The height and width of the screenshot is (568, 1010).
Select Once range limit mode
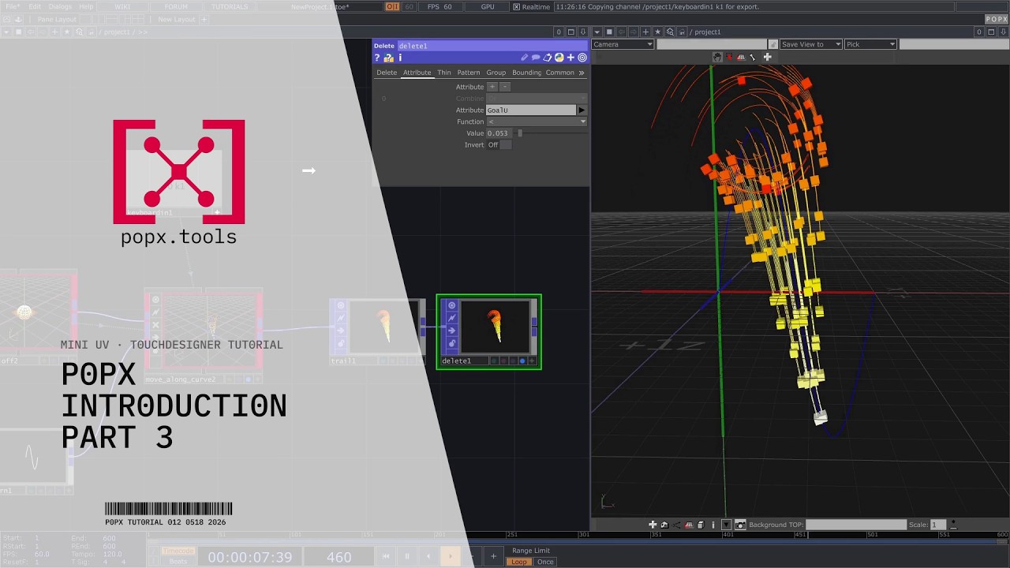click(x=545, y=562)
